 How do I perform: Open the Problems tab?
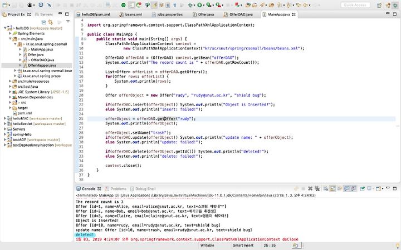(116, 189)
